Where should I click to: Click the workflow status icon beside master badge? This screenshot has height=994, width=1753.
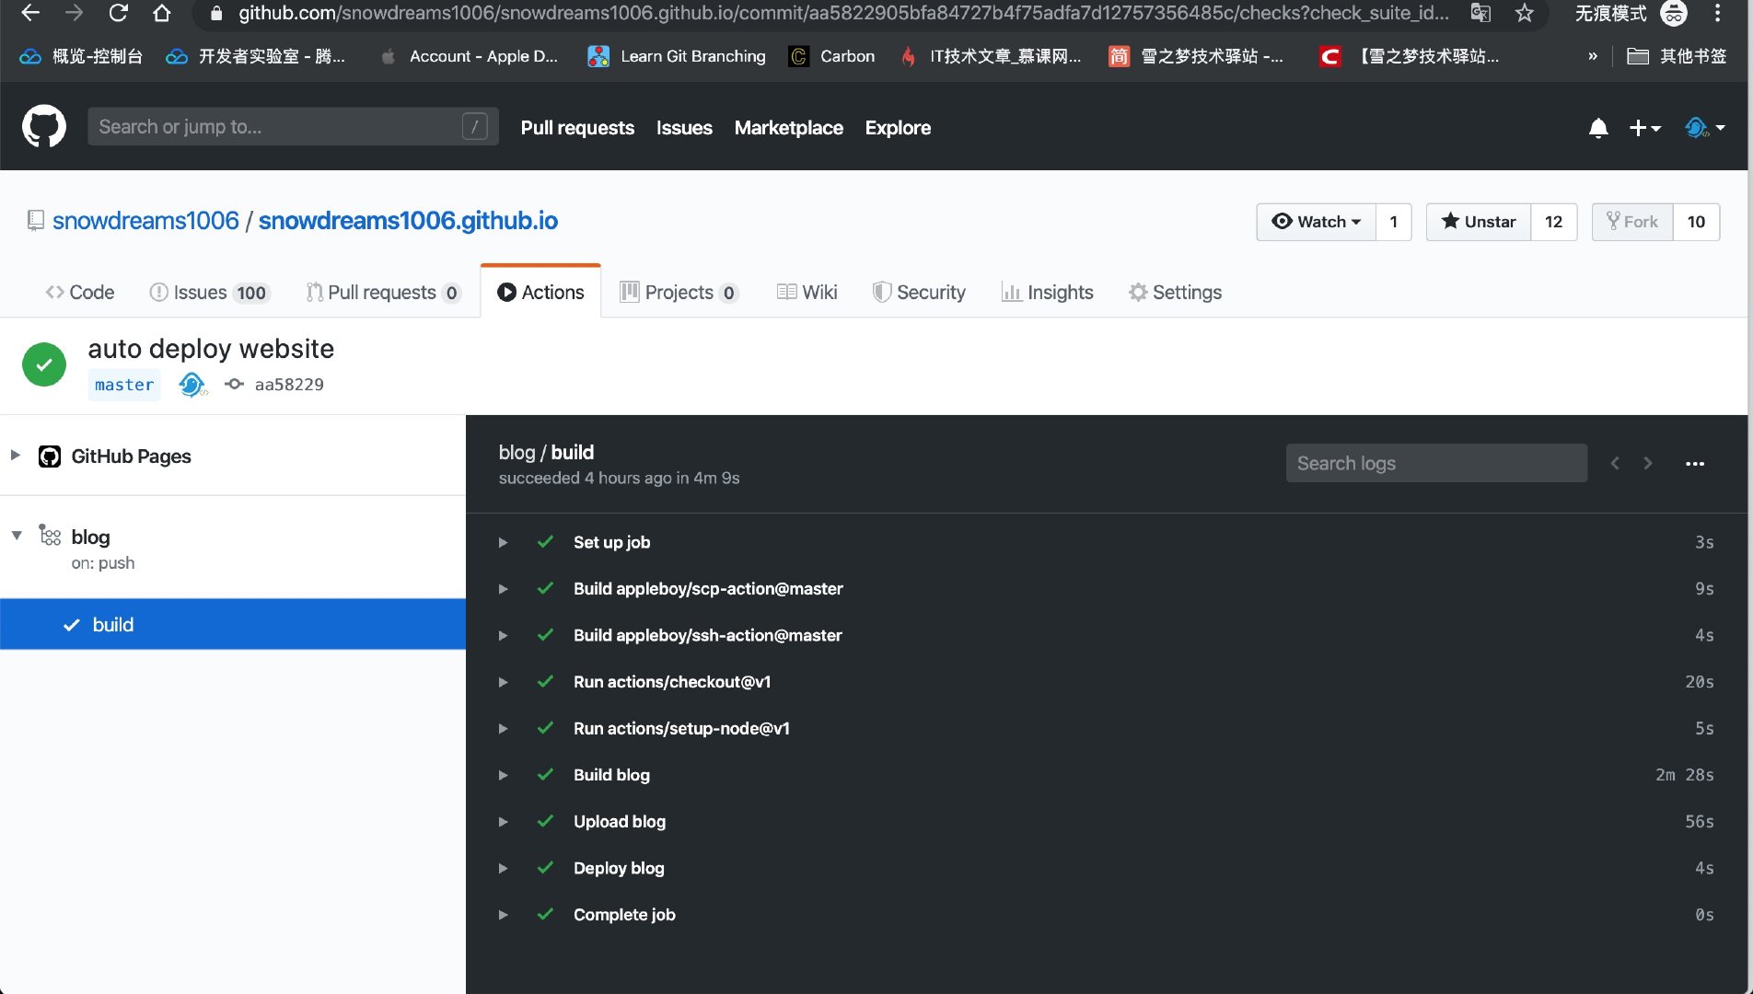(x=192, y=385)
